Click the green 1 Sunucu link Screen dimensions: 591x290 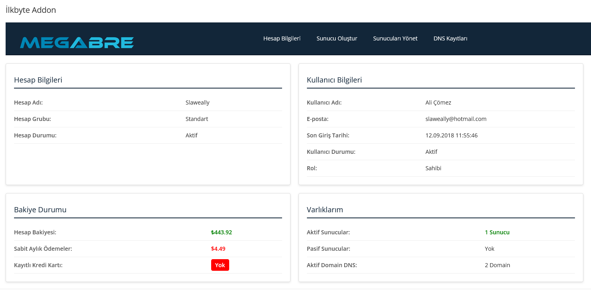tap(497, 232)
